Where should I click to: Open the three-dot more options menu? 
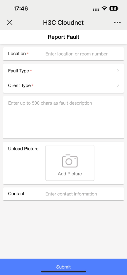[117, 22]
